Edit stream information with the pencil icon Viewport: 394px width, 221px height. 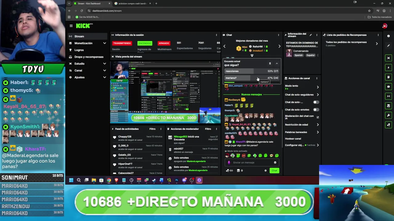pyautogui.click(x=311, y=35)
